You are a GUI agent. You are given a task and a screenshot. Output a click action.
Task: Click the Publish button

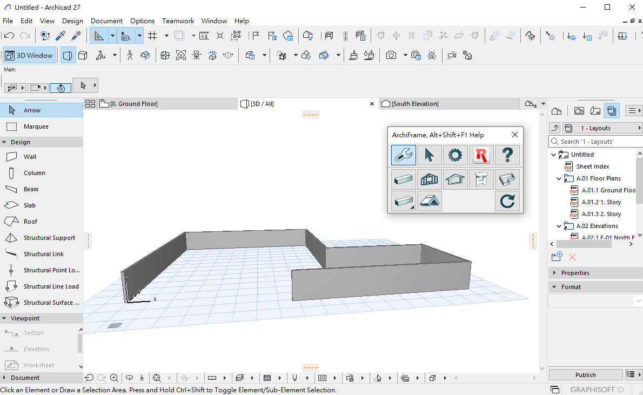(x=586, y=375)
